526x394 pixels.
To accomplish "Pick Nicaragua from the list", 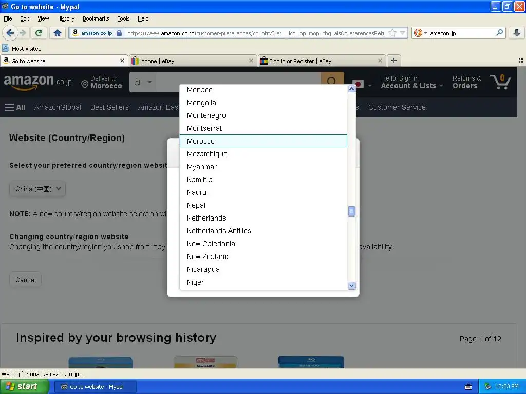I will [x=264, y=269].
